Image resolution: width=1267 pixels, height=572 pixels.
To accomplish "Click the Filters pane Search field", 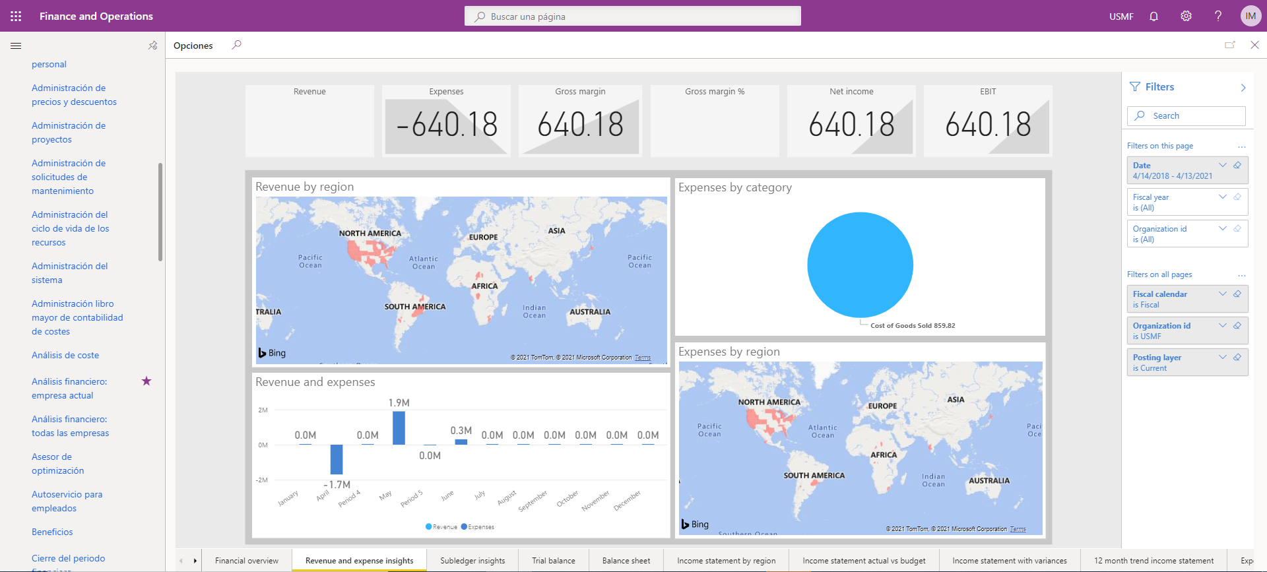I will pyautogui.click(x=1186, y=115).
